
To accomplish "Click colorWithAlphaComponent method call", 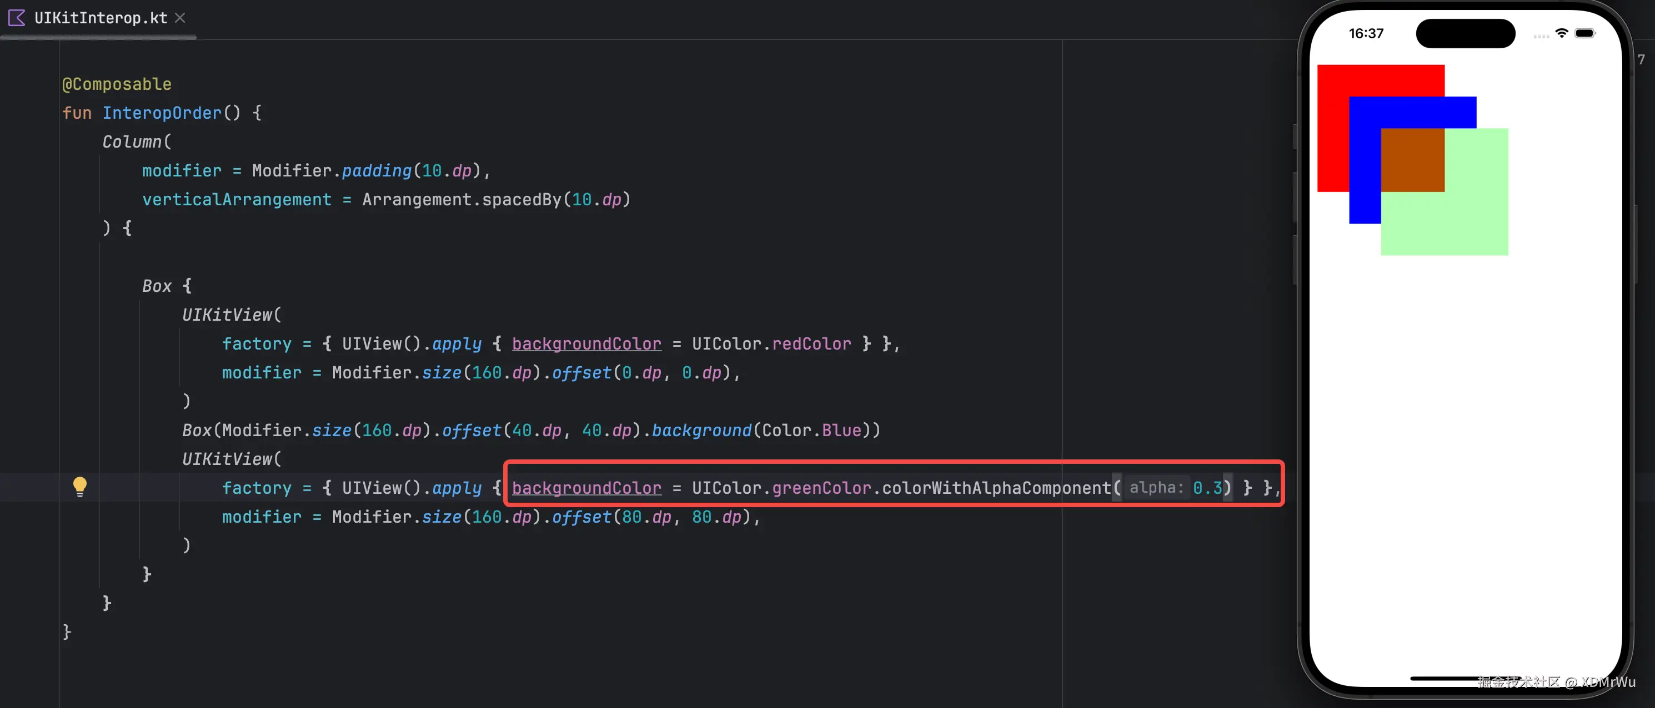I will pyautogui.click(x=996, y=488).
